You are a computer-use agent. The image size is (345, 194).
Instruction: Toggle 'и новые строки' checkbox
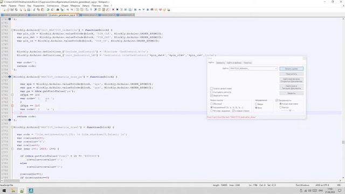point(233,111)
